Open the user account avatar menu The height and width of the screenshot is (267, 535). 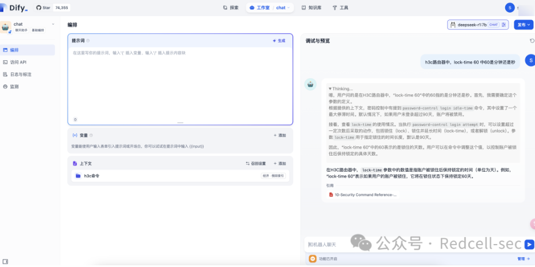(510, 7)
